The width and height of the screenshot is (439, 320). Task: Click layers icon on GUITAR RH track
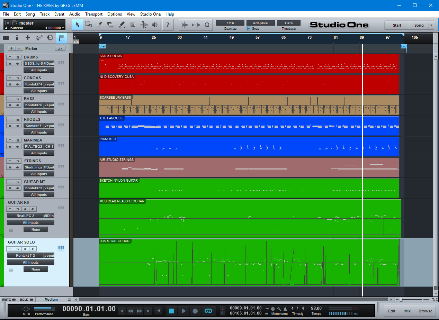coord(11,230)
